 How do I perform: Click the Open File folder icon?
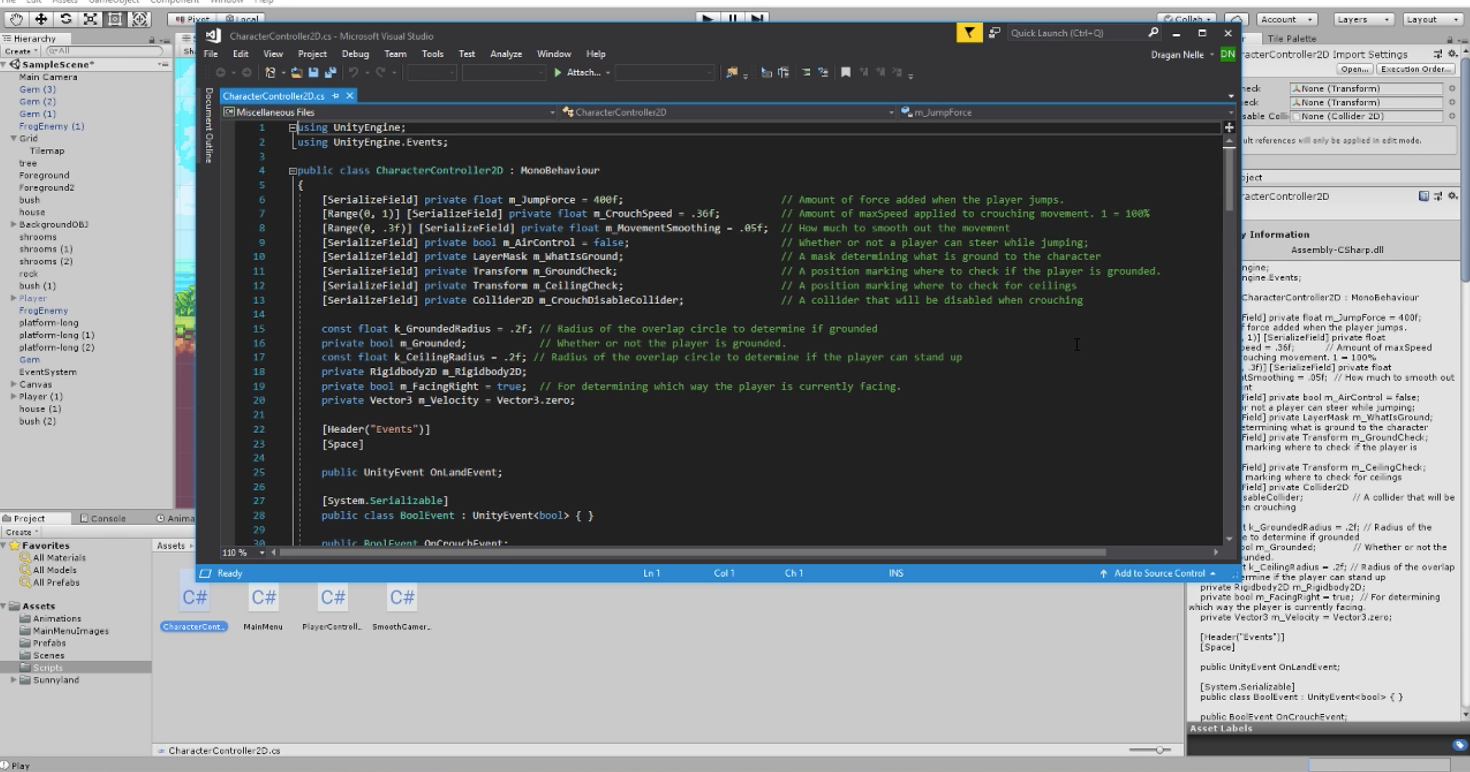[x=296, y=72]
